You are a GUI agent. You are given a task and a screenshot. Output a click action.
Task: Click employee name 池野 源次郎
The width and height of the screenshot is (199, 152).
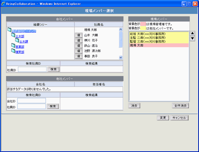92,51
